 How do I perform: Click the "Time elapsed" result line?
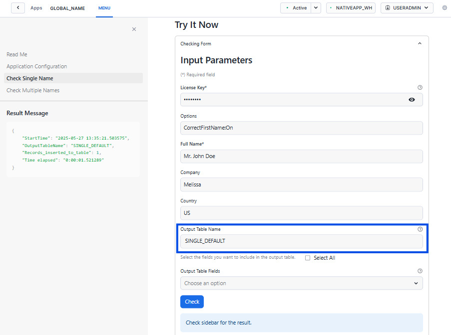63,160
